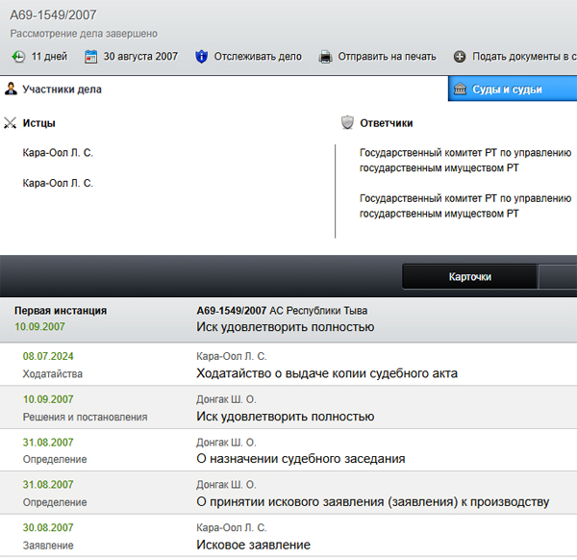Open the first defendant Государственный комитет РТ

(464, 160)
